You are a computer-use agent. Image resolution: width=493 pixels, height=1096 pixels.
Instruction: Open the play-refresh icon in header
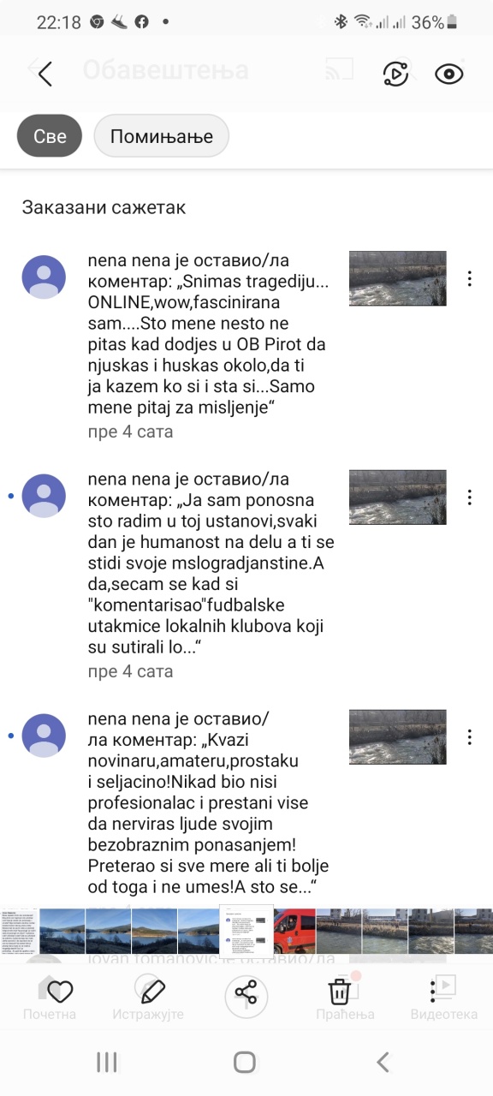(395, 74)
